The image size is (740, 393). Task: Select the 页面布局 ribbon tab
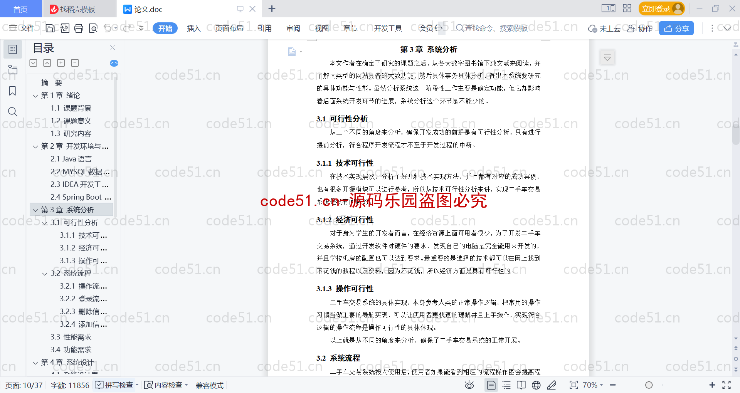229,28
